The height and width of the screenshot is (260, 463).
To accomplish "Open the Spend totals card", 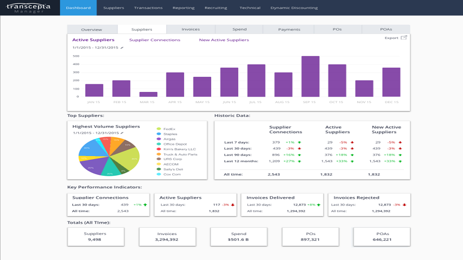I will point(239,237).
